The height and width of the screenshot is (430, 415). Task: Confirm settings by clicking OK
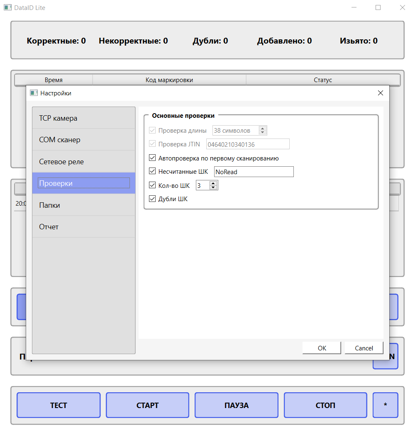click(321, 347)
